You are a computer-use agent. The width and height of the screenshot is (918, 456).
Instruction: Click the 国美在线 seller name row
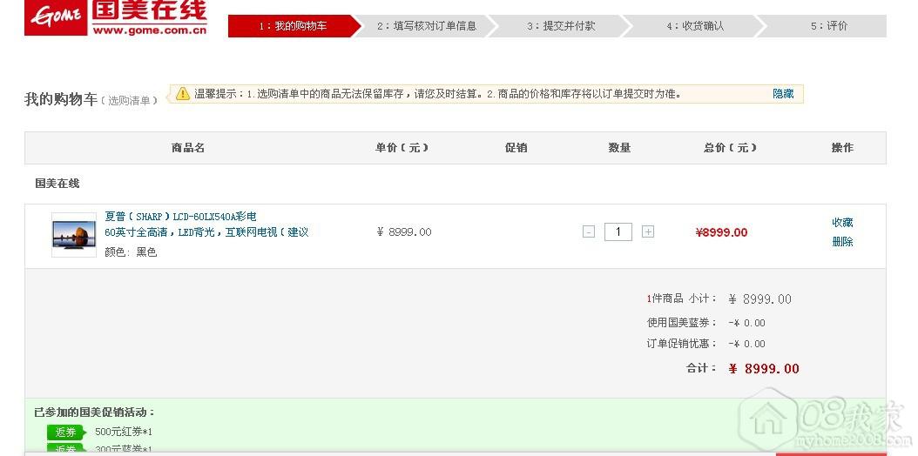(x=57, y=184)
